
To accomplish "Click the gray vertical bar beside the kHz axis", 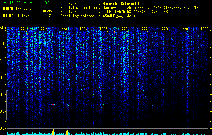I will coord(7,105).
